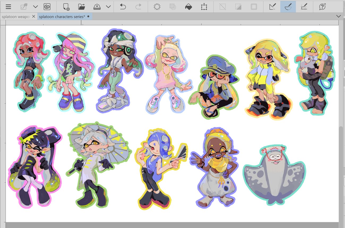Click the Deselect icon

click(223, 7)
